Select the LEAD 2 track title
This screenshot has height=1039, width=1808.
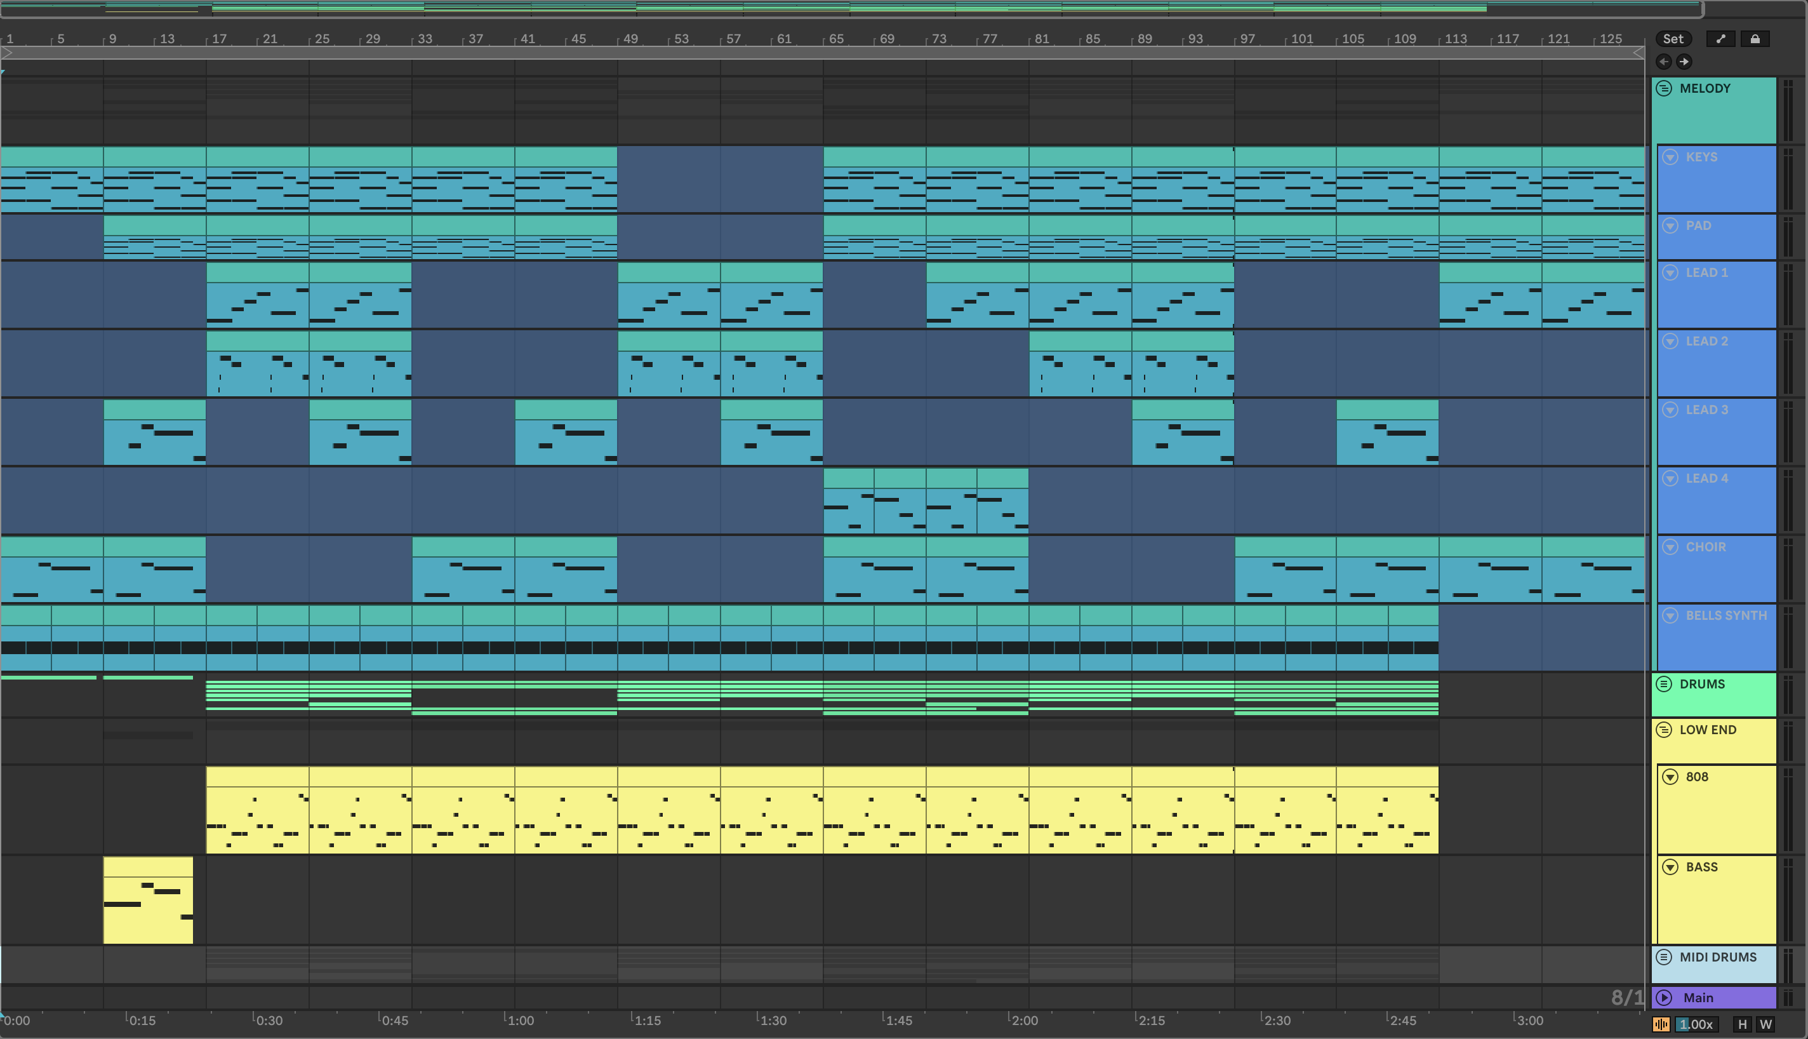(x=1706, y=341)
